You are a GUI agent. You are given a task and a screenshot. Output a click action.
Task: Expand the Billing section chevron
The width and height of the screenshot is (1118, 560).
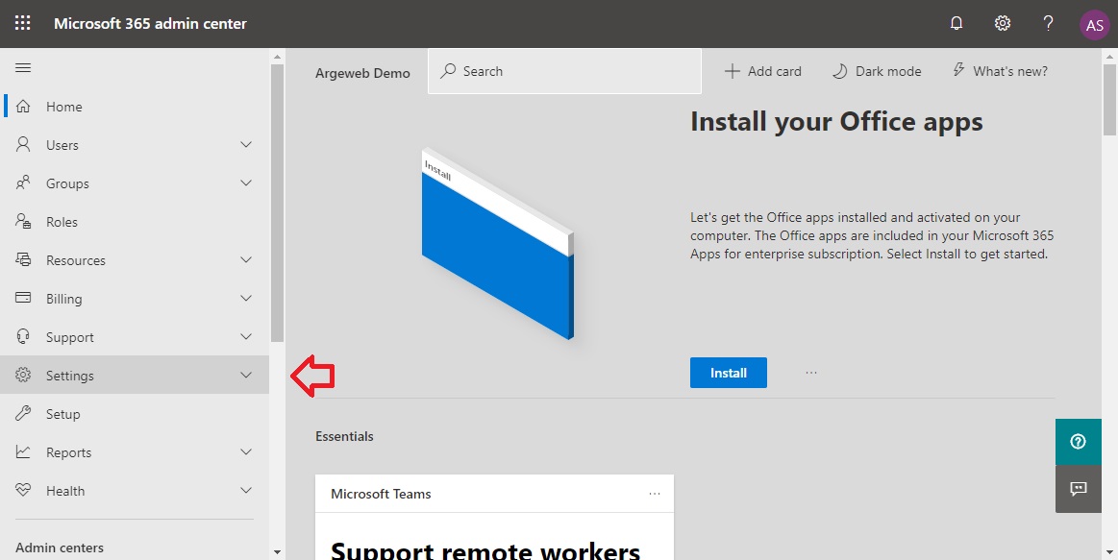tap(246, 299)
